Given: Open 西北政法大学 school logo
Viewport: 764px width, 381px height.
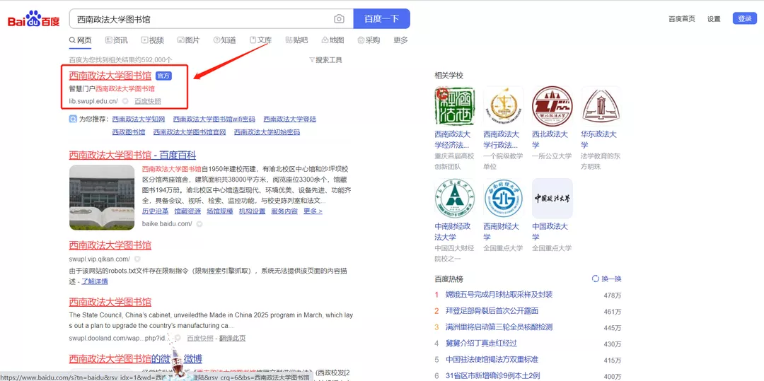Looking at the screenshot, I should click(x=552, y=107).
